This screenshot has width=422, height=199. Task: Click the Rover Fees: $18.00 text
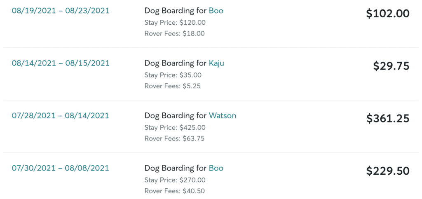(x=174, y=34)
